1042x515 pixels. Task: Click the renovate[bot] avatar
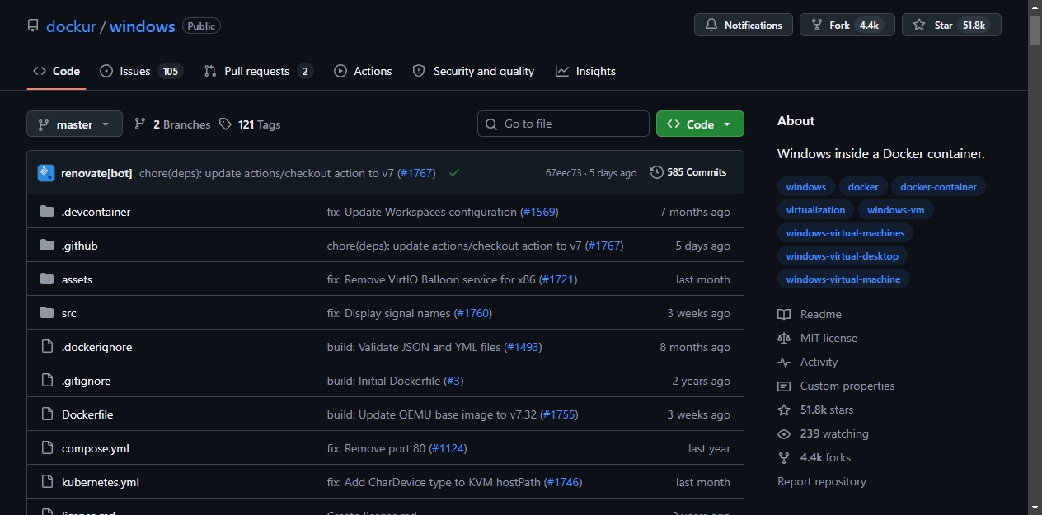[x=46, y=173]
